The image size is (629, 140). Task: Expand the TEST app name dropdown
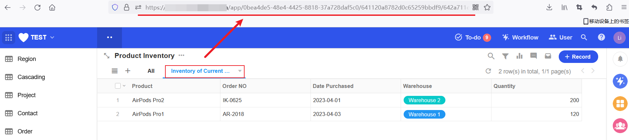(x=52, y=38)
